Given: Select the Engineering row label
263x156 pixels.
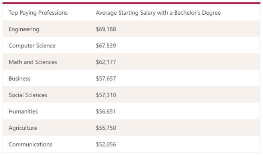Looking at the screenshot, I should (x=24, y=29).
